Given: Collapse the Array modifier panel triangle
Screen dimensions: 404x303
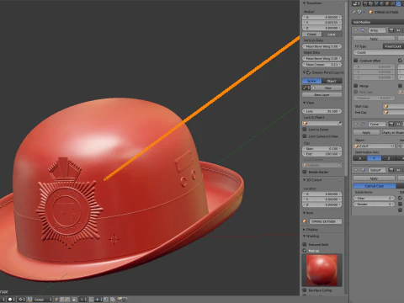Looking at the screenshot, I should click(356, 30).
